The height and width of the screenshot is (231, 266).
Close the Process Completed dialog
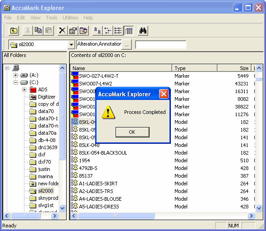pos(164,94)
